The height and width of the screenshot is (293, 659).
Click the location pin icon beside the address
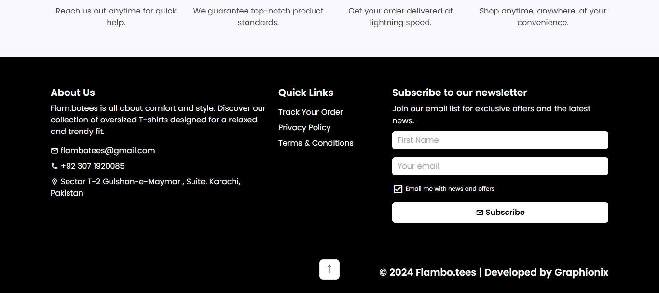[55, 182]
